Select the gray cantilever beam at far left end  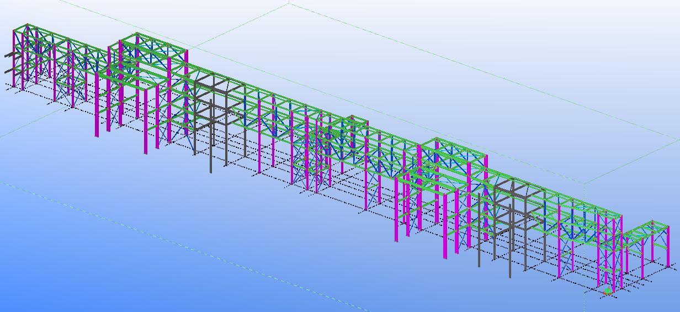[8, 55]
